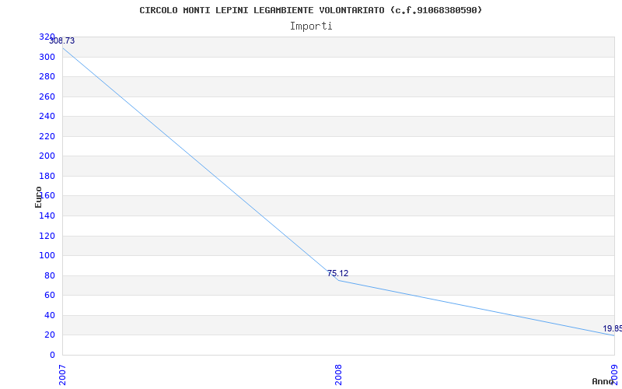The image size is (622, 389).
Task: Click the 220 y-axis tick label
Action: coord(47,137)
